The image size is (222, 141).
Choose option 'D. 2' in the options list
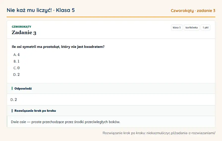tap(16, 75)
